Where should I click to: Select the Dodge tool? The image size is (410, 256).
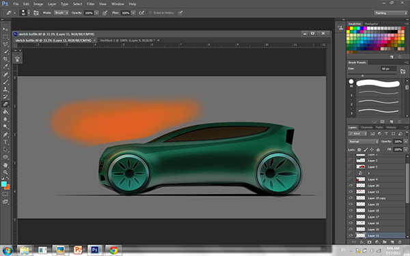5,127
